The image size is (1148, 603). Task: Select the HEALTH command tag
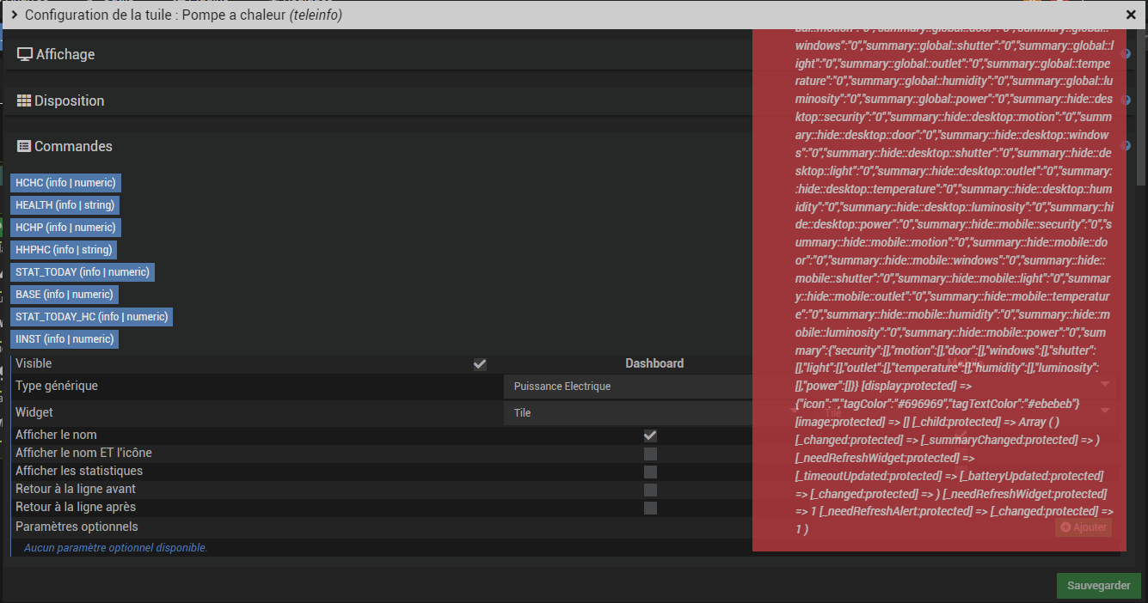click(x=64, y=205)
